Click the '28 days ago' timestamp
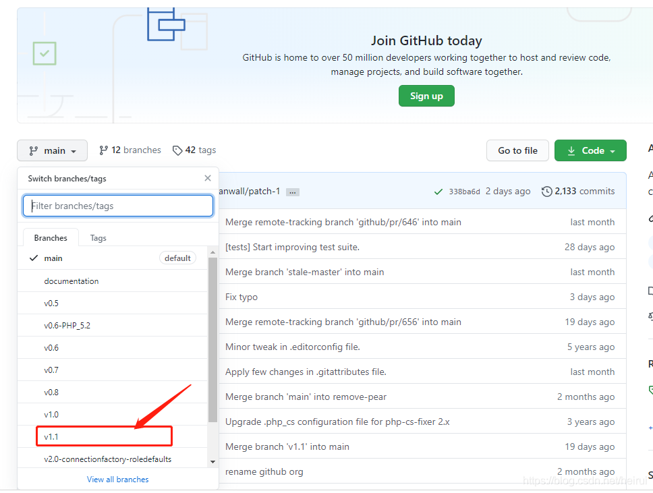Viewport: 653px width, 493px height. [590, 247]
